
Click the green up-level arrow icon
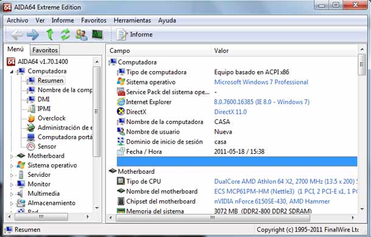pyautogui.click(x=50, y=35)
